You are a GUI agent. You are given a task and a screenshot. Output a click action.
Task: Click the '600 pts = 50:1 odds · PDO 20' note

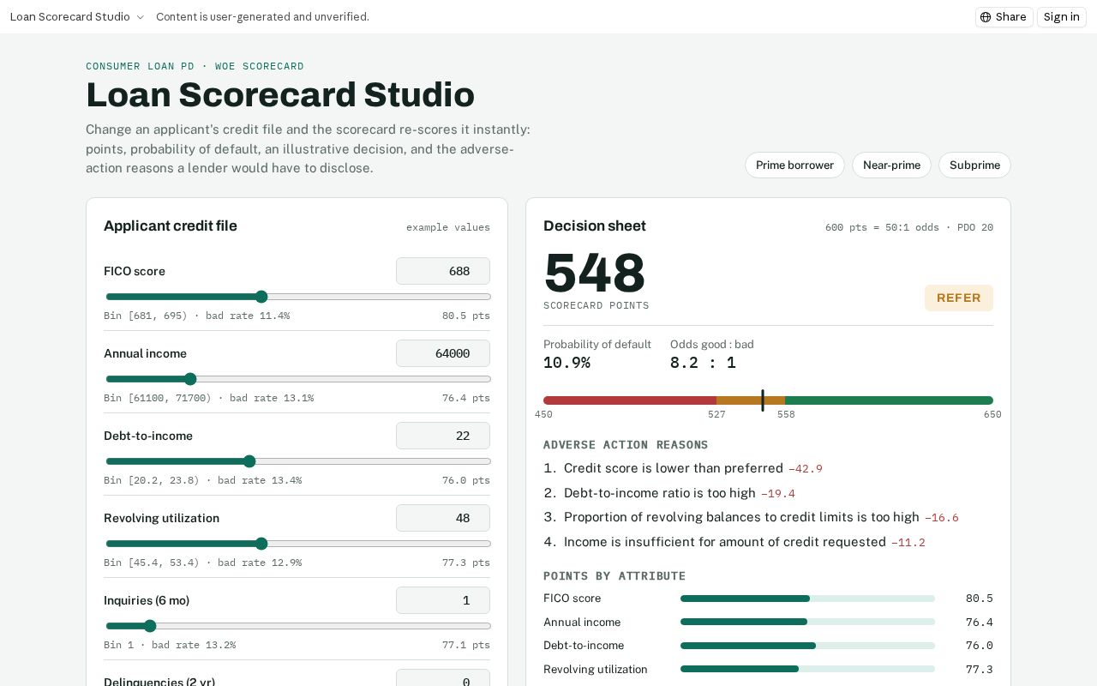pos(909,227)
